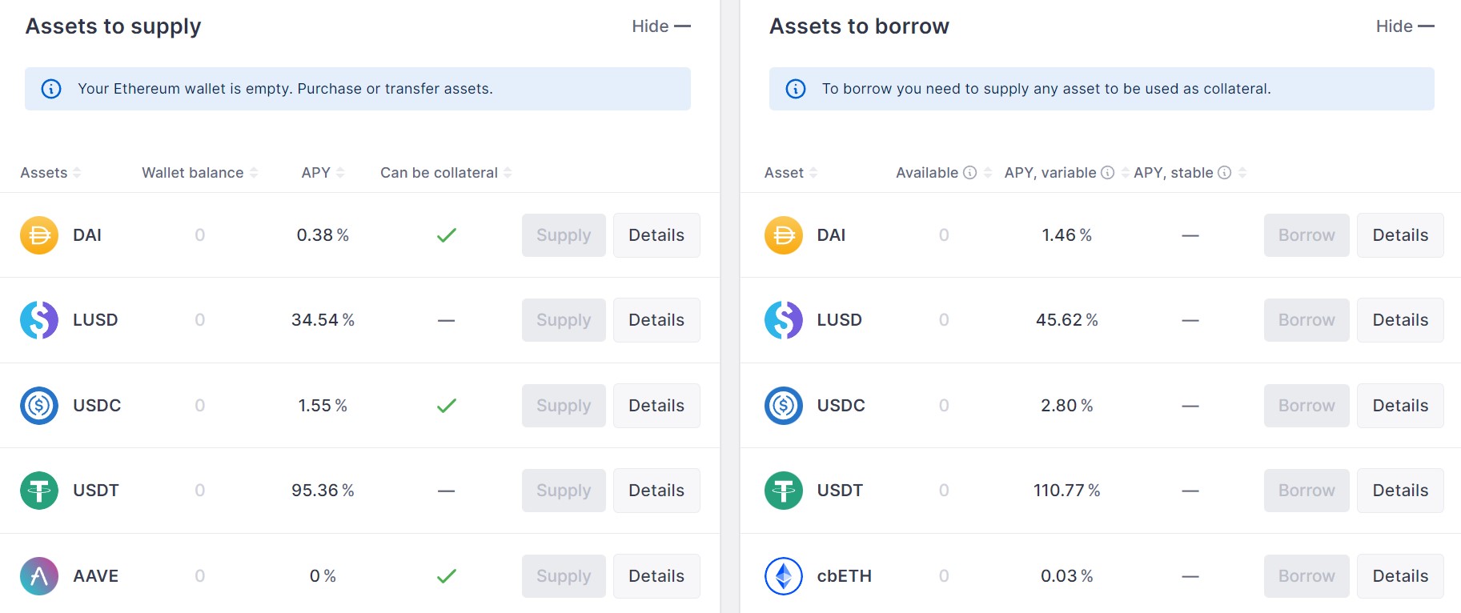Collapse the Assets to borrow section
The height and width of the screenshot is (613, 1461).
click(x=1407, y=26)
